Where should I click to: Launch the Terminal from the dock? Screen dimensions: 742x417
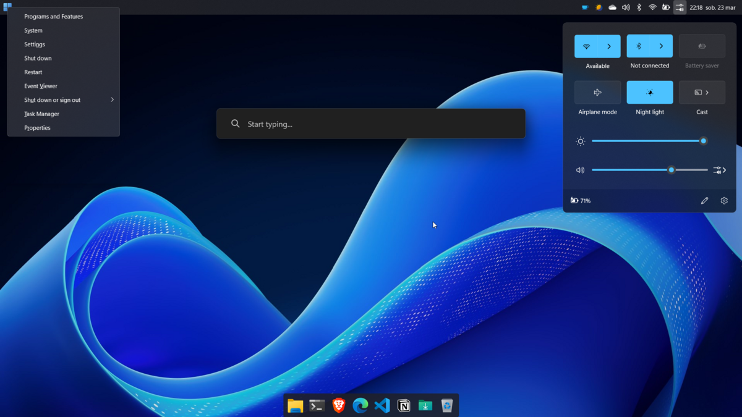coord(317,405)
